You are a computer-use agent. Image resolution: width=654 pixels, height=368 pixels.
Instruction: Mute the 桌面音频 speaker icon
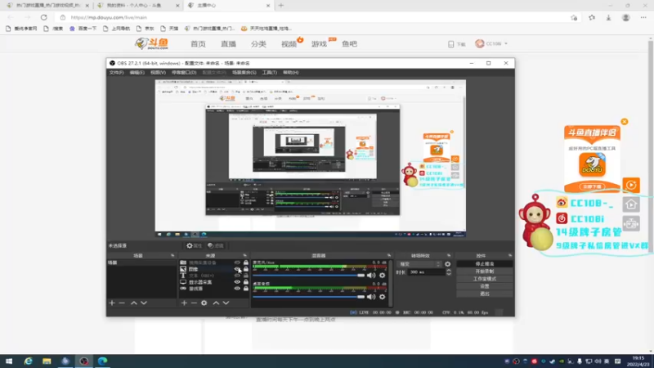pyautogui.click(x=371, y=297)
